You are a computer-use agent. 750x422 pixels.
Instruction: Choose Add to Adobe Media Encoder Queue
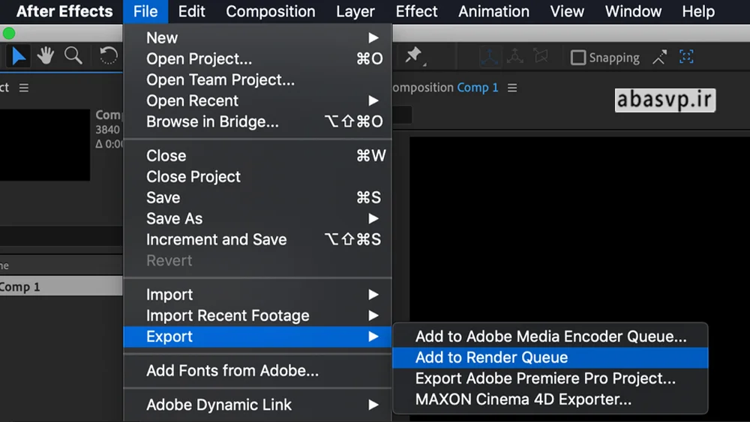tap(550, 337)
